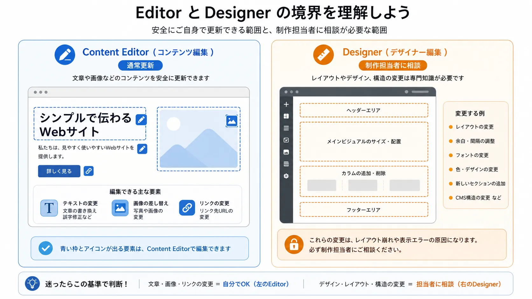Click the plus add icon in Designer sidebar
Viewport: 532px width, 299px height.
286,104
